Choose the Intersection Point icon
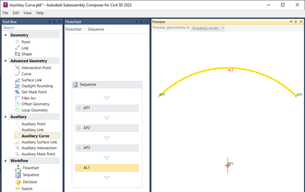Viewport: 305px width, 192px height. pyautogui.click(x=18, y=68)
